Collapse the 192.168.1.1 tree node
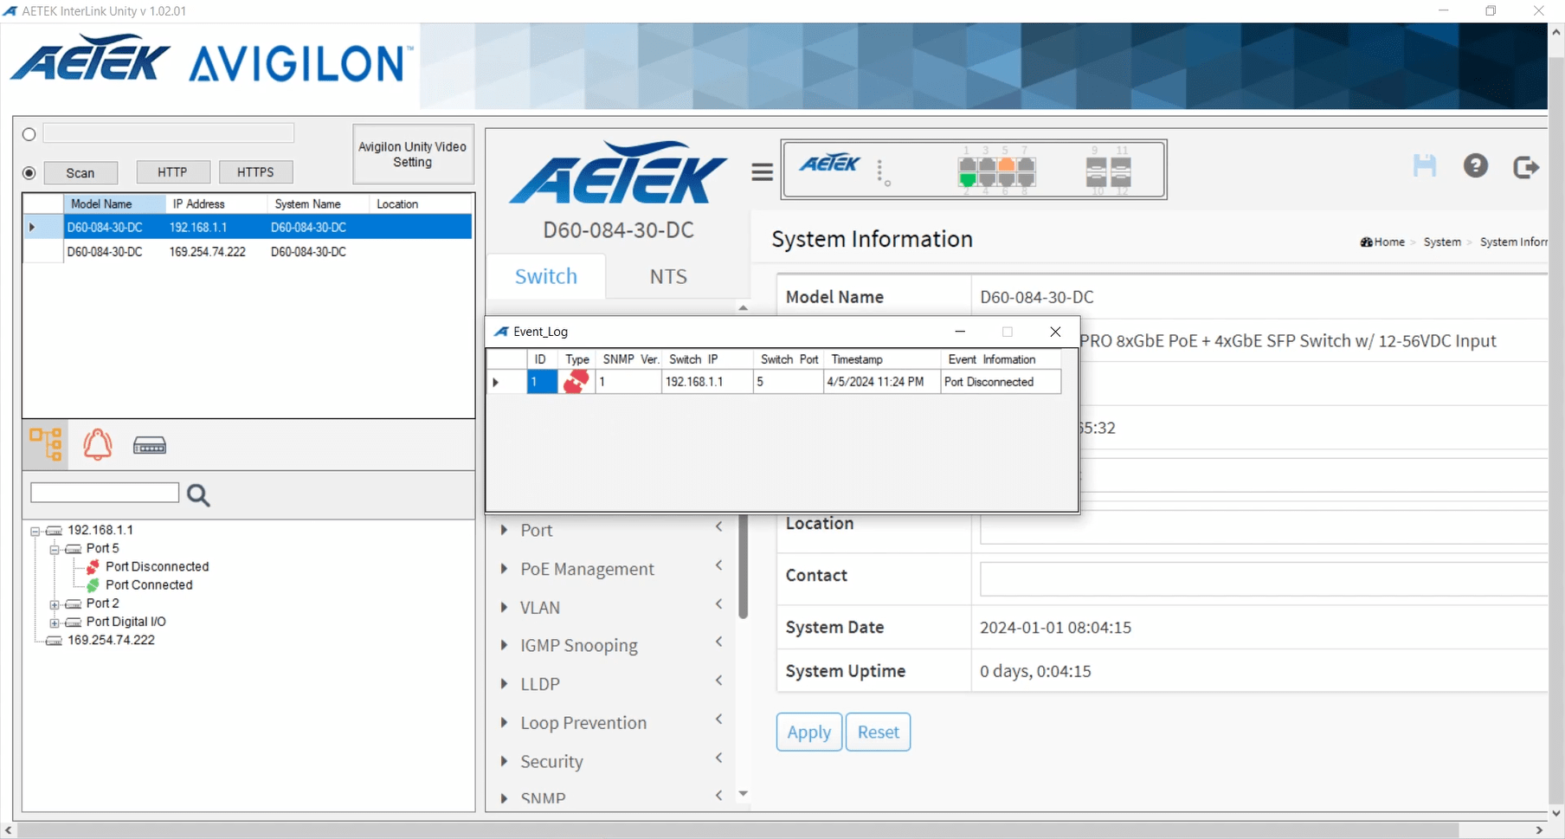The image size is (1565, 839). [x=35, y=531]
